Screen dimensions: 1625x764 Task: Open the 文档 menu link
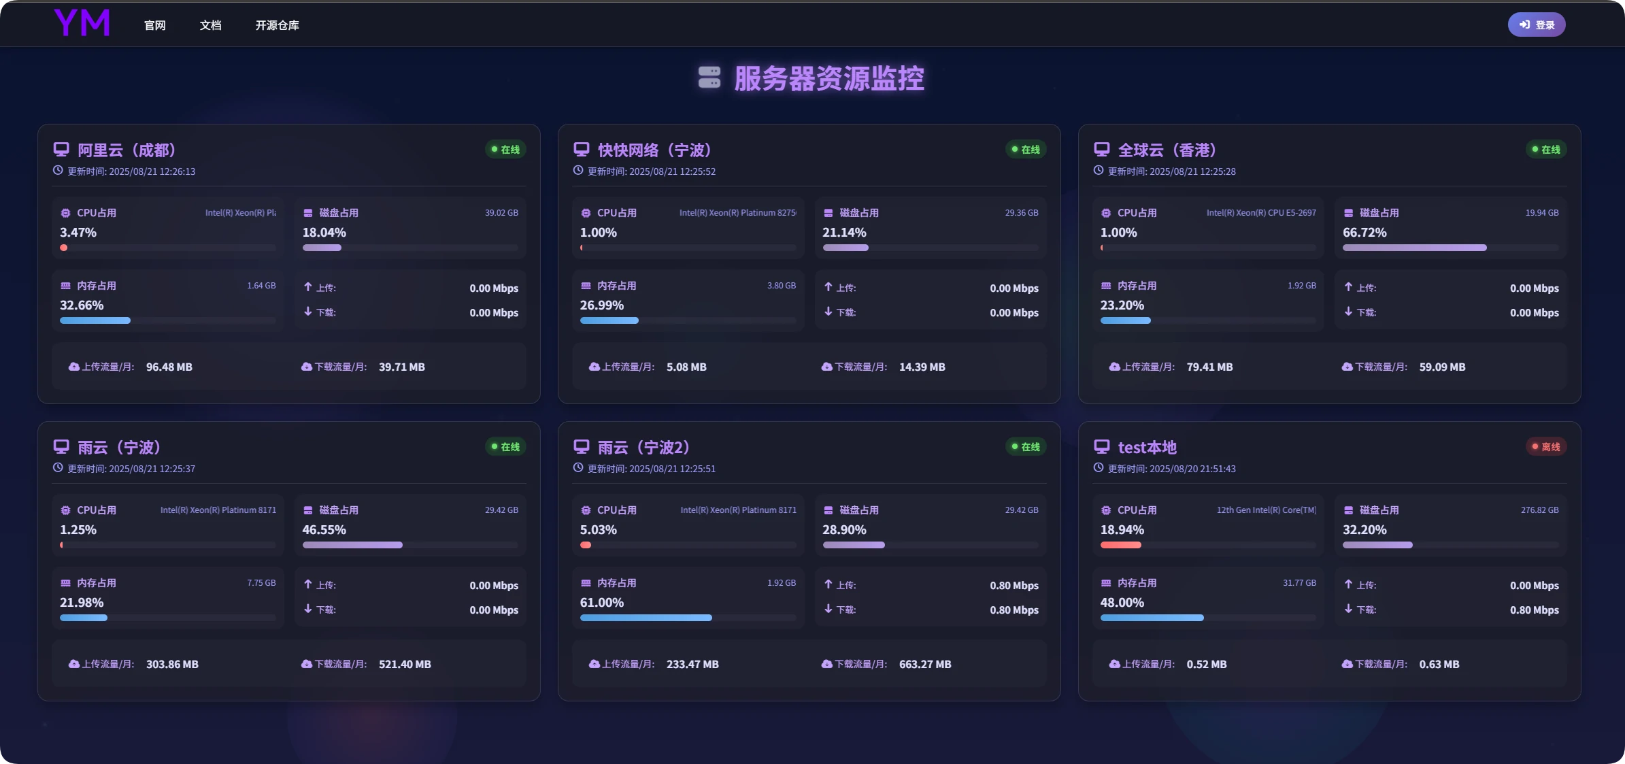[211, 25]
